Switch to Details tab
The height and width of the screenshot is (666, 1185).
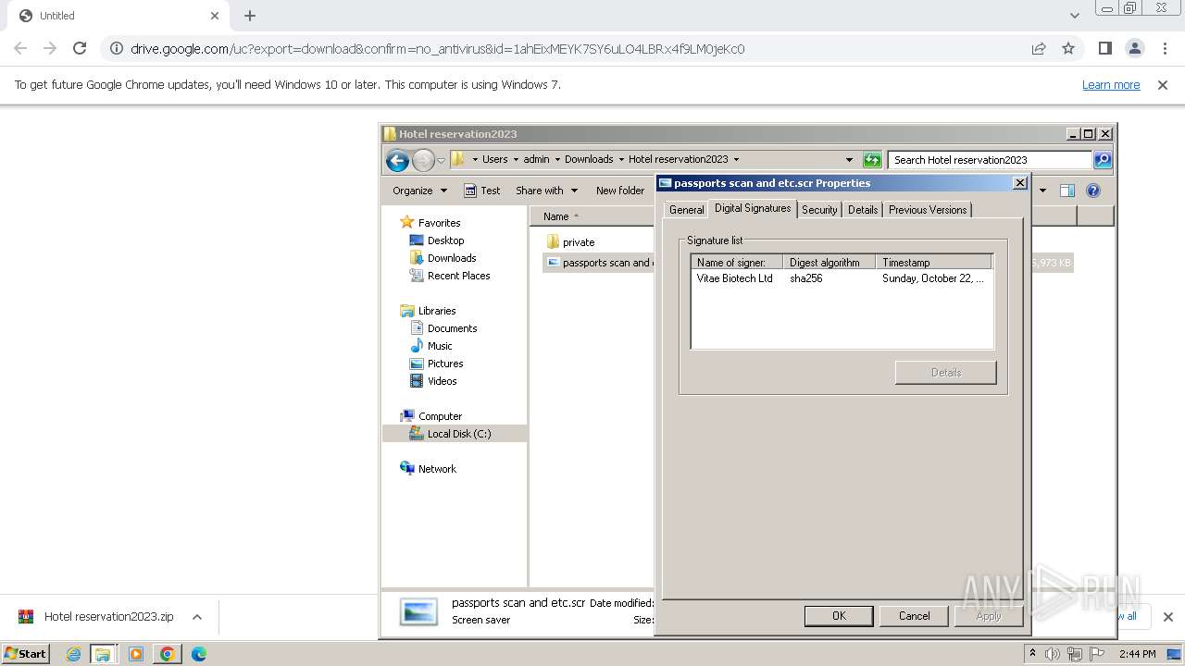coord(863,210)
